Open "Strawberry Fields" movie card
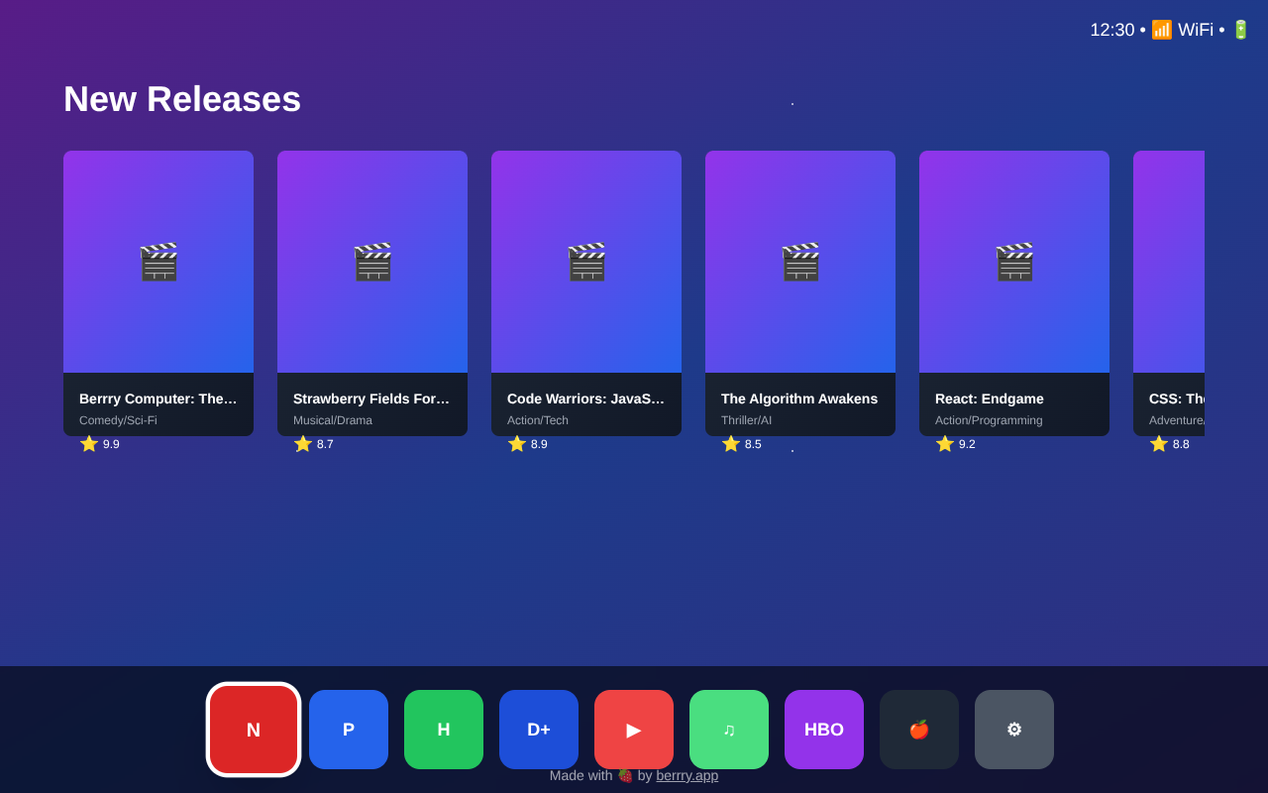 click(x=372, y=292)
